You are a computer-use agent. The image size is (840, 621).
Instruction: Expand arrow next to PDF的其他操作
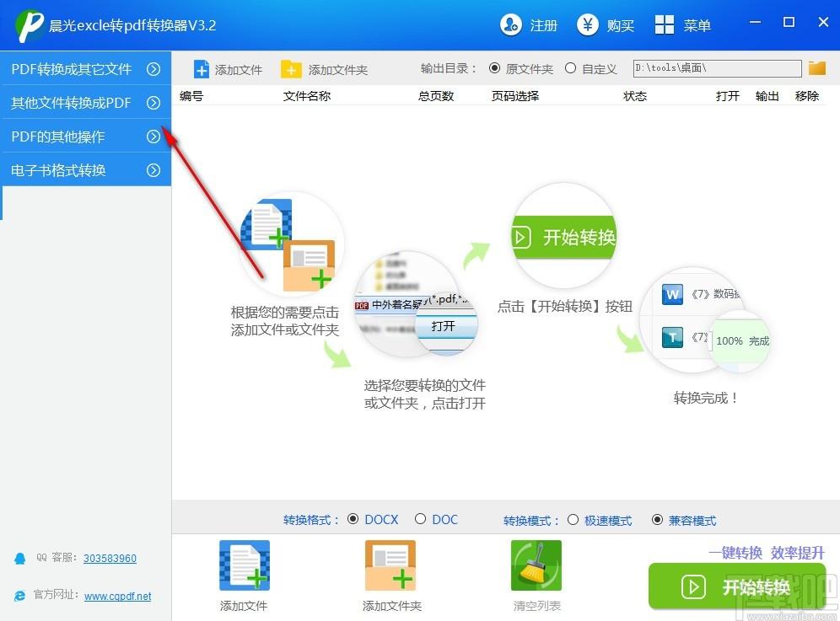click(x=153, y=137)
